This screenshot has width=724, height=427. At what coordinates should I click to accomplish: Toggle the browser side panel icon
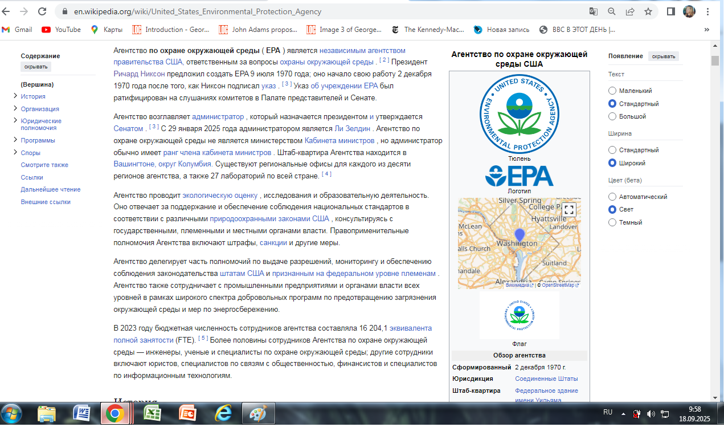pos(671,11)
